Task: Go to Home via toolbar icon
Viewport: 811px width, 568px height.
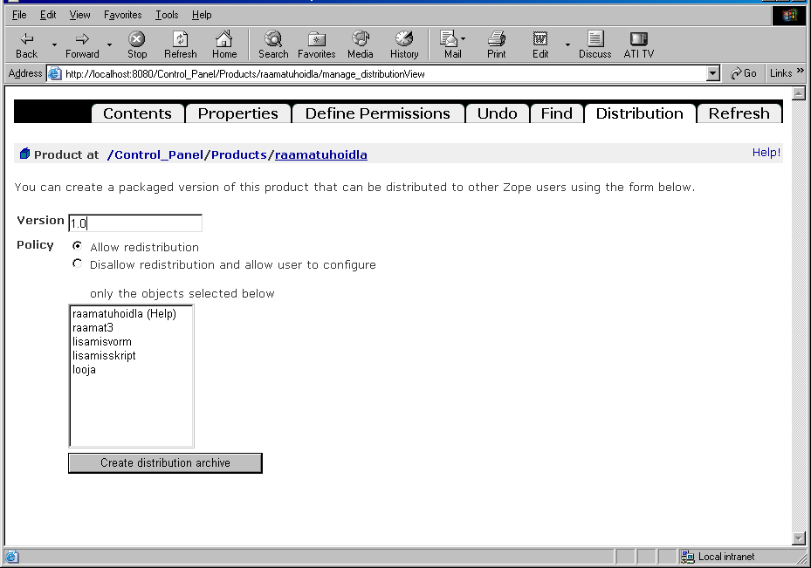Action: point(224,45)
